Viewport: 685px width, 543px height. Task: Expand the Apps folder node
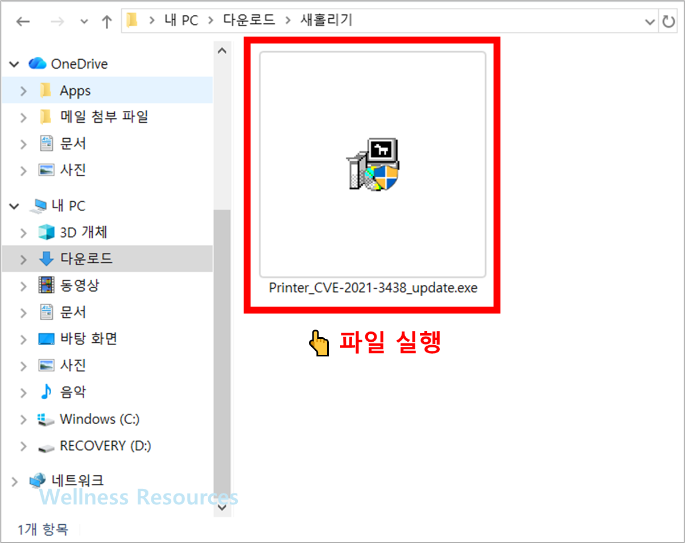click(x=23, y=90)
